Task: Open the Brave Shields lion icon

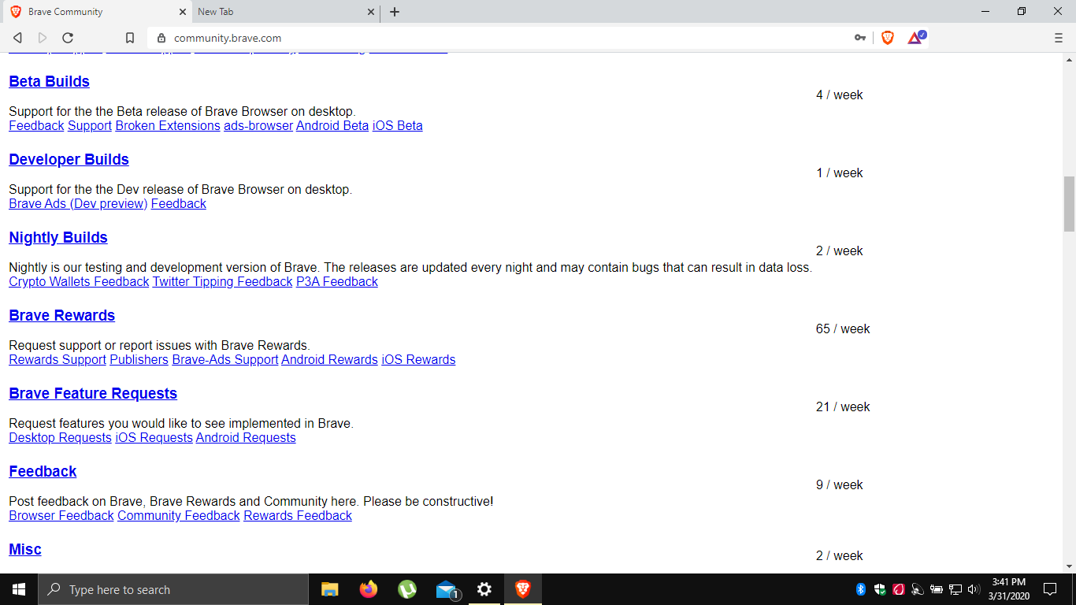Action: coord(888,38)
